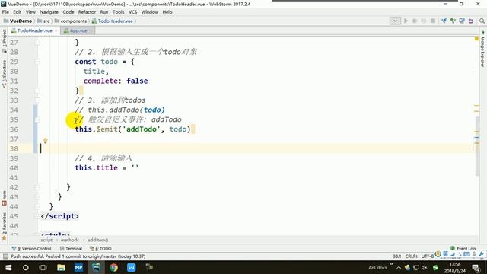Click src folder in the navigation breadcrumb
487x274 pixels.
tap(43, 21)
